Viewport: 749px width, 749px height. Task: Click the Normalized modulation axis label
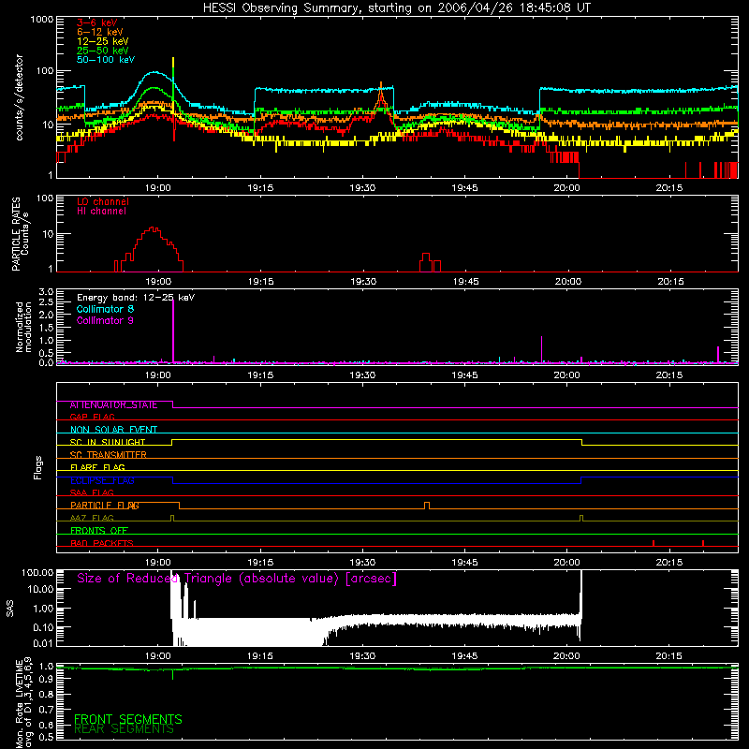(23, 327)
